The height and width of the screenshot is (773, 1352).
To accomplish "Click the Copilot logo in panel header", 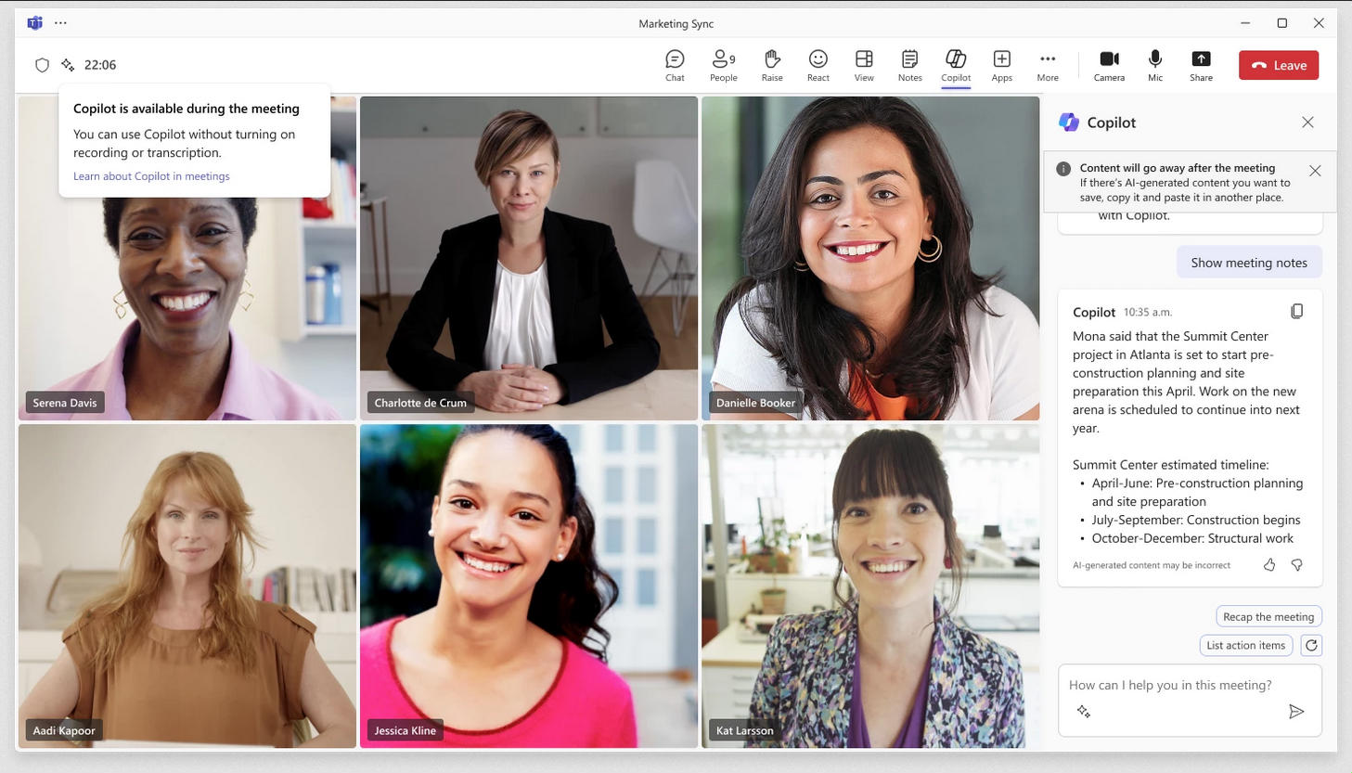I will pyautogui.click(x=1069, y=122).
